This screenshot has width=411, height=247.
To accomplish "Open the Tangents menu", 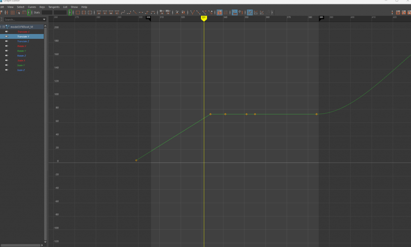I will pyautogui.click(x=53, y=7).
